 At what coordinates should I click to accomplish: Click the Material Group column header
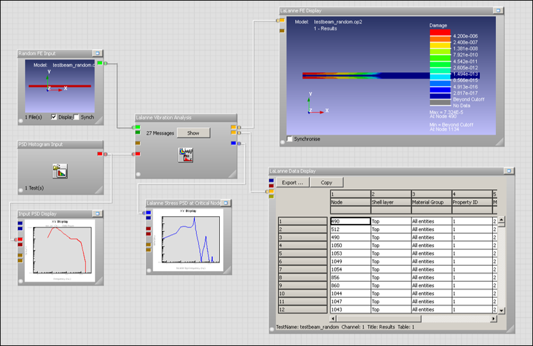[431, 202]
